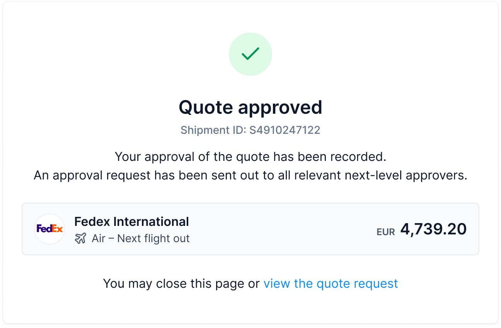
Task: Click the Air – Next flight out label
Action: (141, 238)
